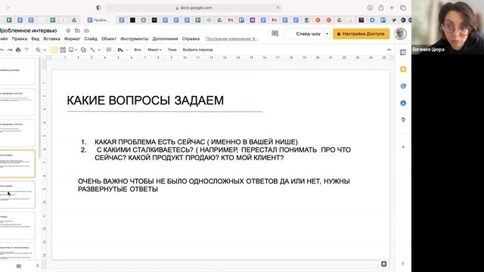Click Safari's forward navigation arrow
This screenshot has width=484, height=272.
(x=8, y=8)
